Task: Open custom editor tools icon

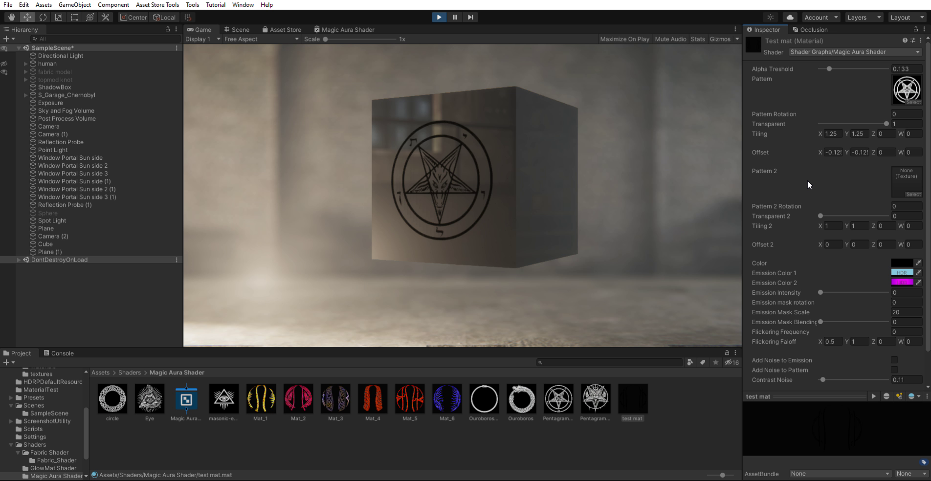Action: click(106, 17)
